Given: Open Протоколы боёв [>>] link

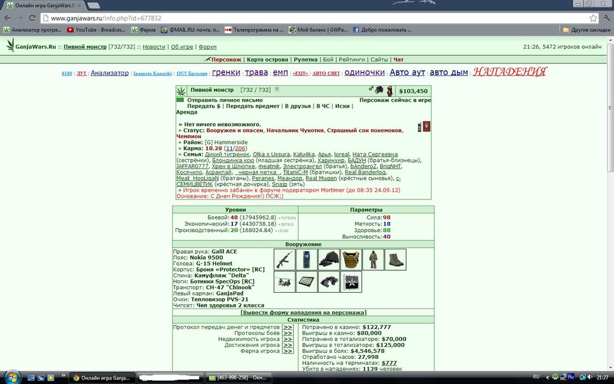Looking at the screenshot, I should (x=288, y=333).
